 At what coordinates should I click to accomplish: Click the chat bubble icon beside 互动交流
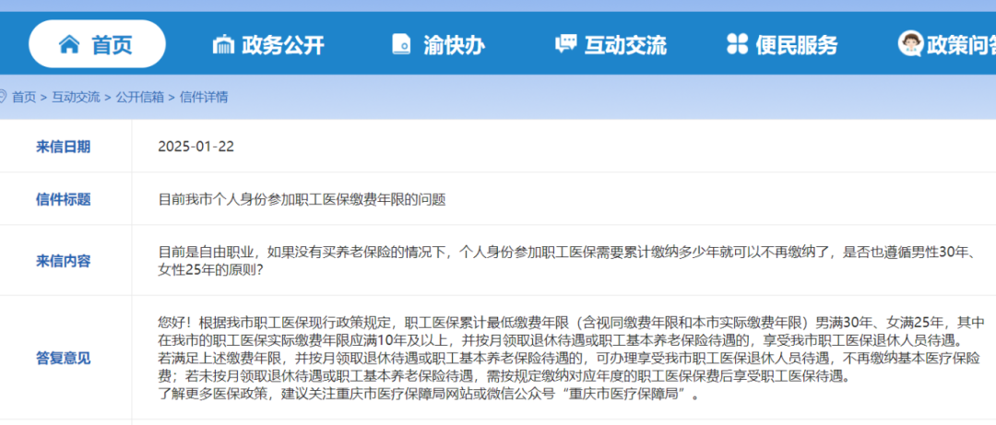coord(566,44)
